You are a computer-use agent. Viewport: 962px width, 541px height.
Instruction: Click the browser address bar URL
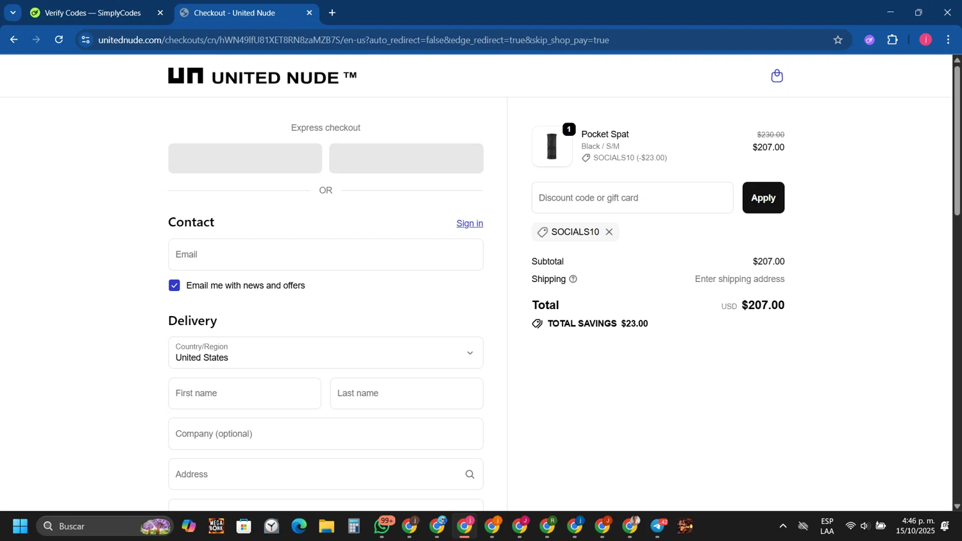click(x=353, y=40)
